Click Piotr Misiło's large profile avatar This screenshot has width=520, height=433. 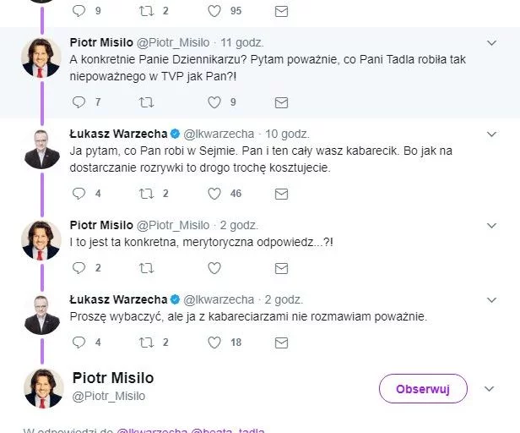click(x=43, y=388)
